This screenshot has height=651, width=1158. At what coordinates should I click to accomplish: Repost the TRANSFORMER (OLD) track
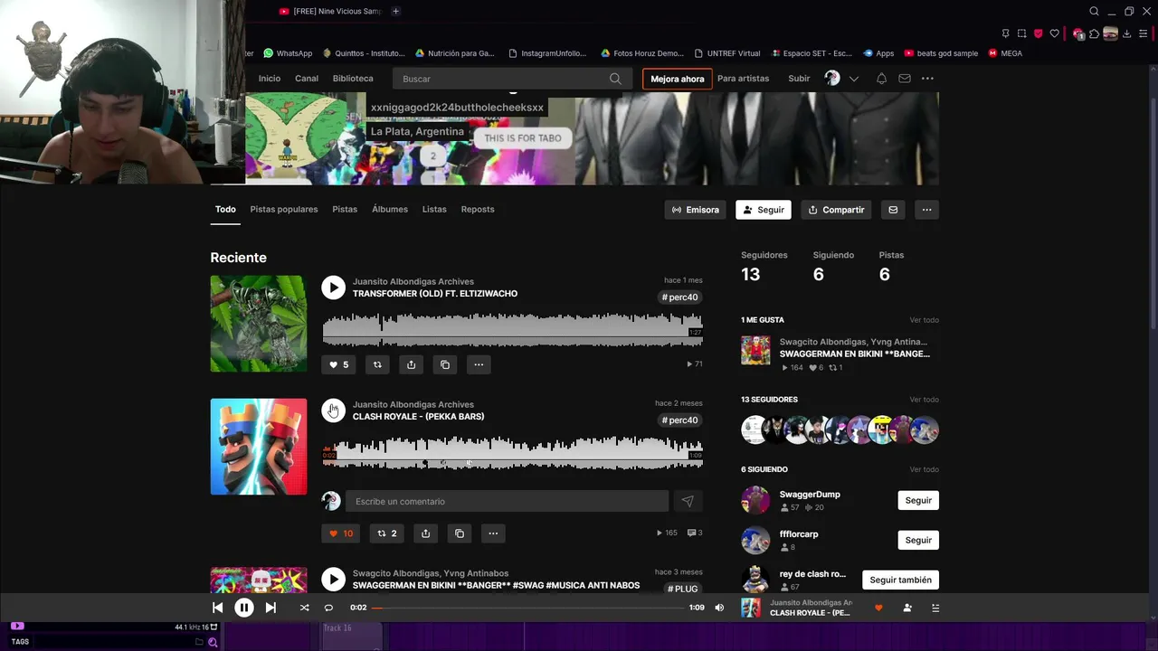pos(377,364)
